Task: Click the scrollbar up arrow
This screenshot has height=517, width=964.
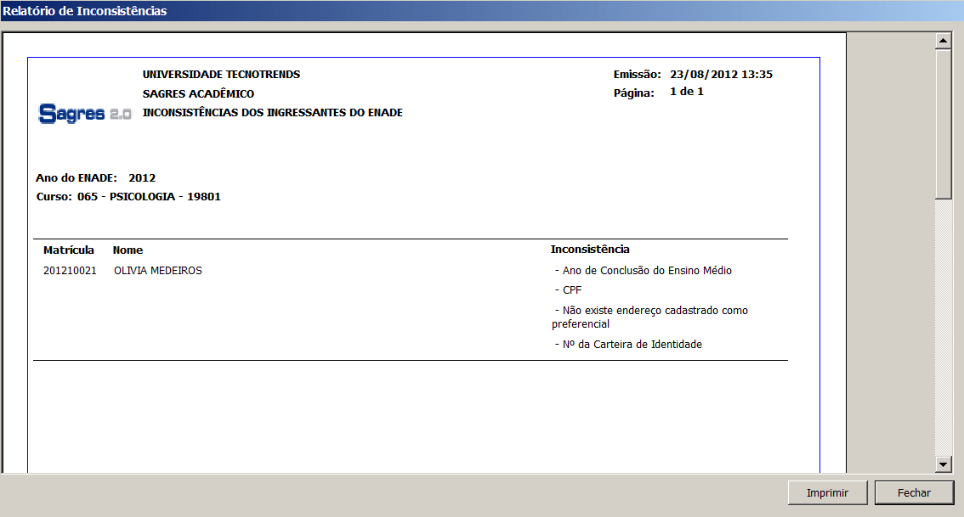Action: click(x=942, y=41)
